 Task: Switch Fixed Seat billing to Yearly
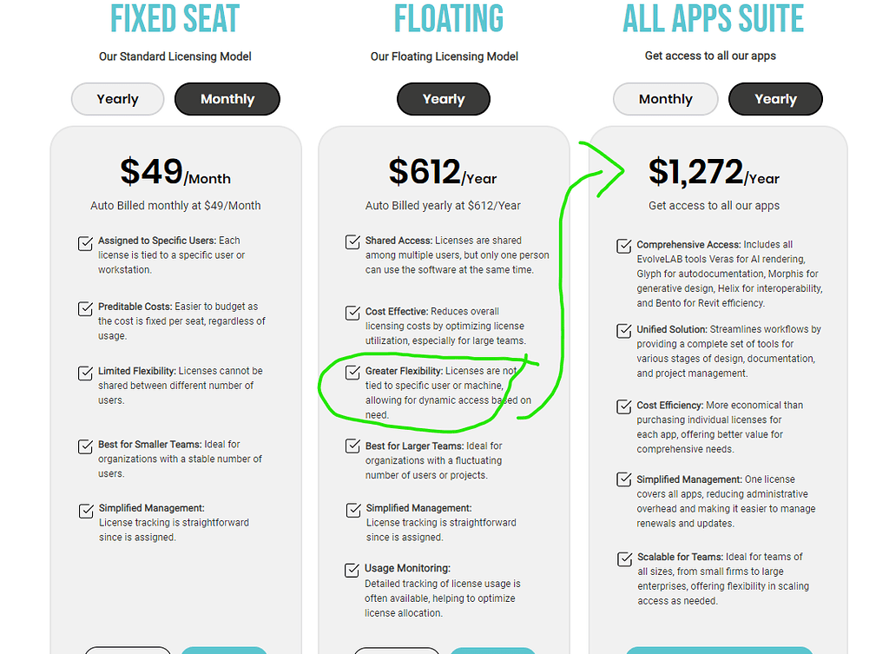click(117, 98)
